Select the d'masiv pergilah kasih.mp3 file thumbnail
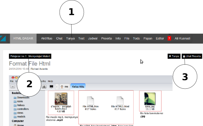 61,99
